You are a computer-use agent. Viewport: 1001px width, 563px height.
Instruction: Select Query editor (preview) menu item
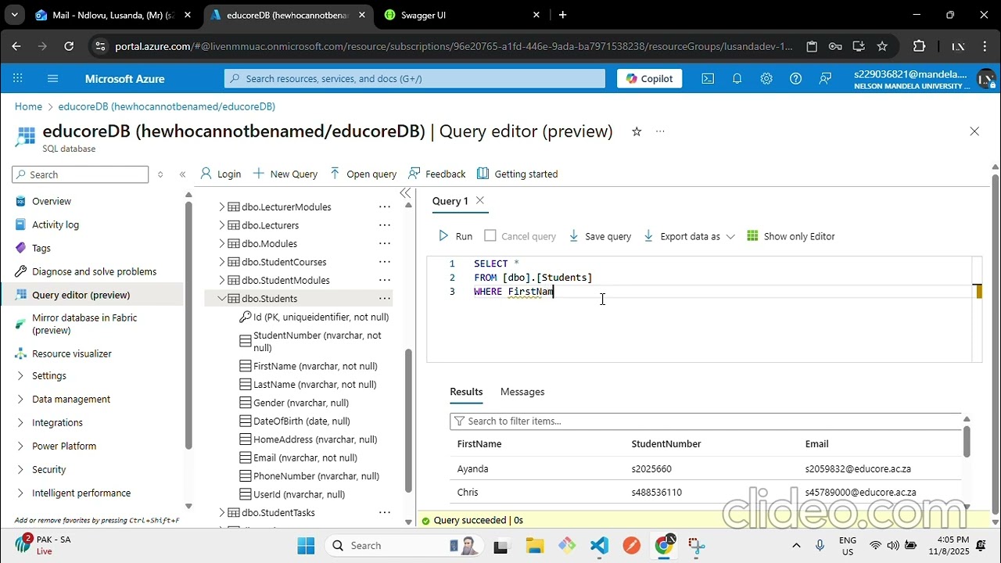click(81, 295)
